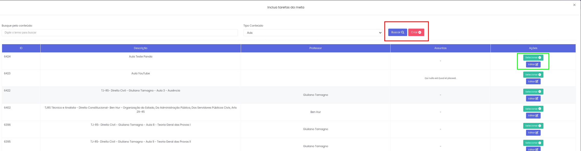Select the Aula Teste Panda row
This screenshot has width=581, height=151.
[533, 58]
